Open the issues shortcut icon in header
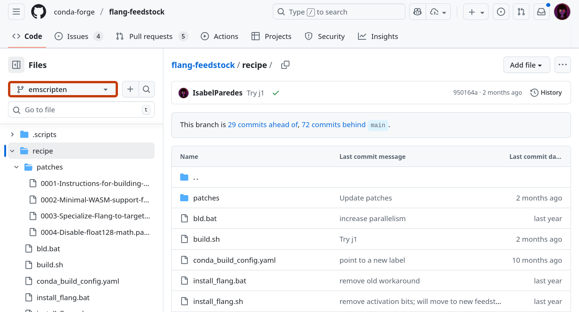 click(501, 12)
